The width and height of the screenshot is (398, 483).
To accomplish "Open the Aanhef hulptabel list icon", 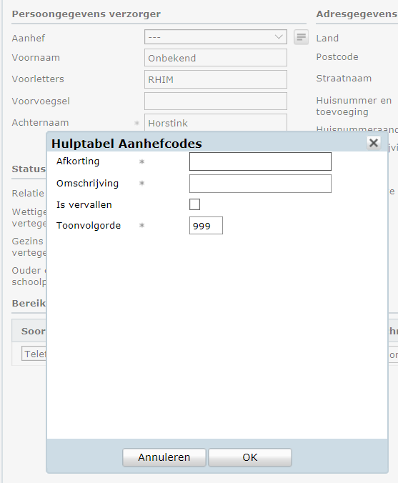I will (301, 37).
